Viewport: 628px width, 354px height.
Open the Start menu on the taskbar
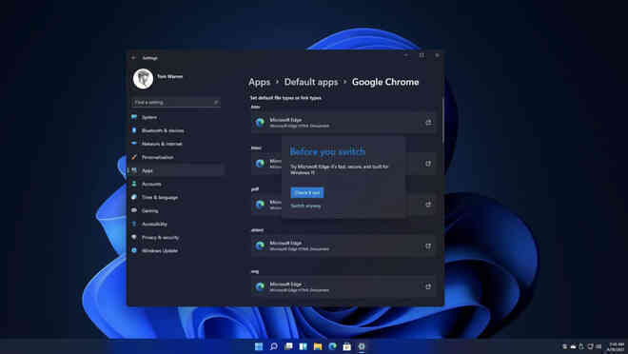259,346
